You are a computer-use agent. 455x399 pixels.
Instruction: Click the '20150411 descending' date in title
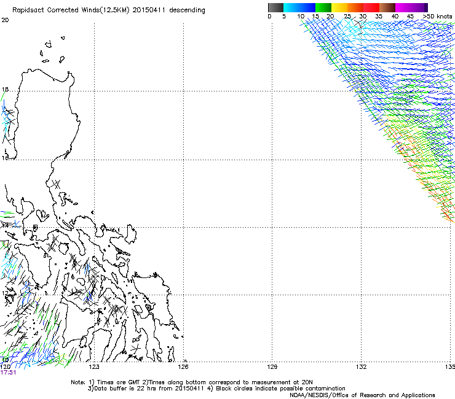coord(169,10)
